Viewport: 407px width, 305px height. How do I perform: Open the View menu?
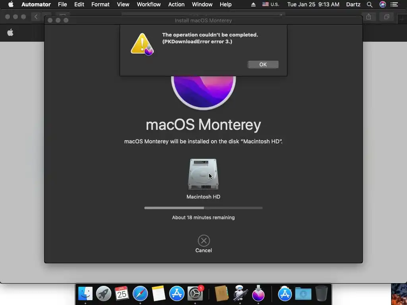click(123, 4)
